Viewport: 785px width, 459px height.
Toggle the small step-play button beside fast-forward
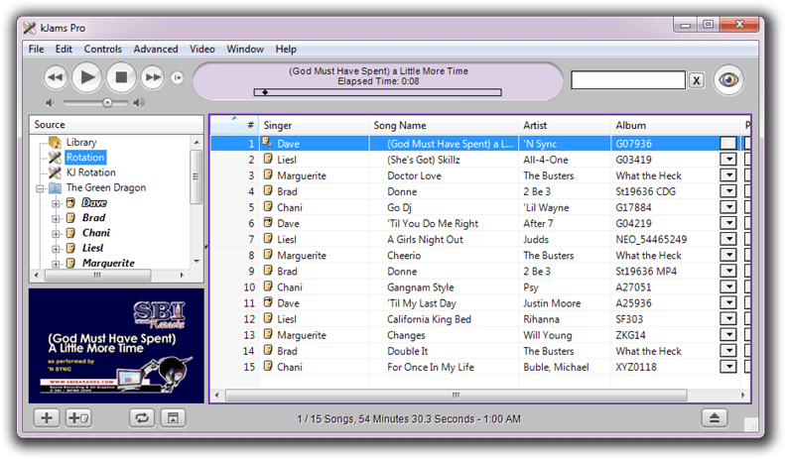177,77
